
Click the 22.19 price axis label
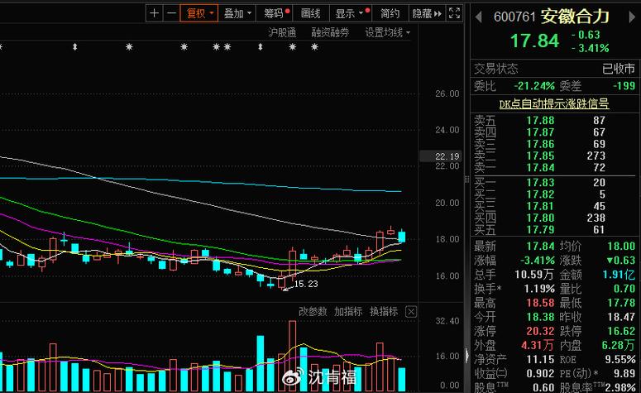[x=447, y=156]
